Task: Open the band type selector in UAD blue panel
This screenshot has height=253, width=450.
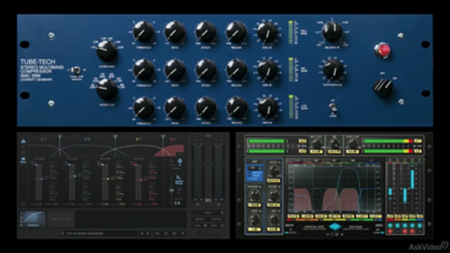Action: click(x=255, y=168)
